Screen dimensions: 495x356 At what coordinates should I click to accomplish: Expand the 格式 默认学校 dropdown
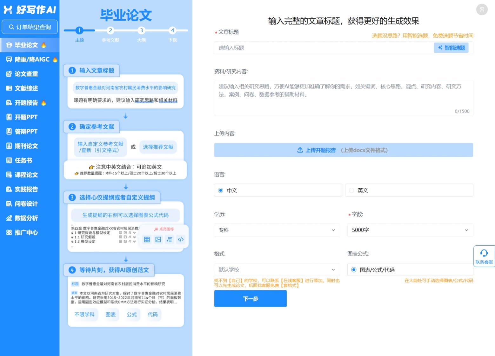click(x=277, y=270)
